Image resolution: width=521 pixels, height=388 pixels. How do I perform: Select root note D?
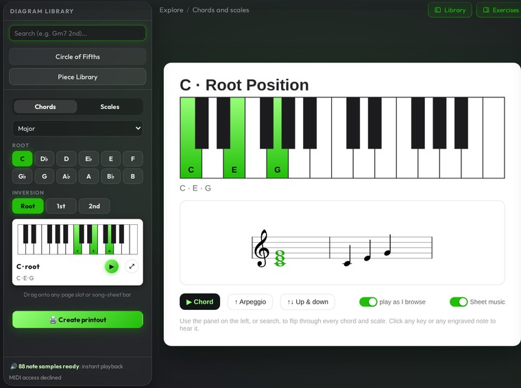[66, 159]
